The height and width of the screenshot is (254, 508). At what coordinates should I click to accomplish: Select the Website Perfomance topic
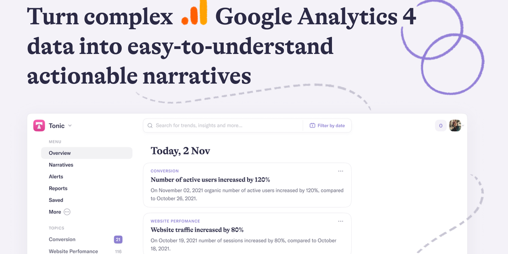pos(73,251)
